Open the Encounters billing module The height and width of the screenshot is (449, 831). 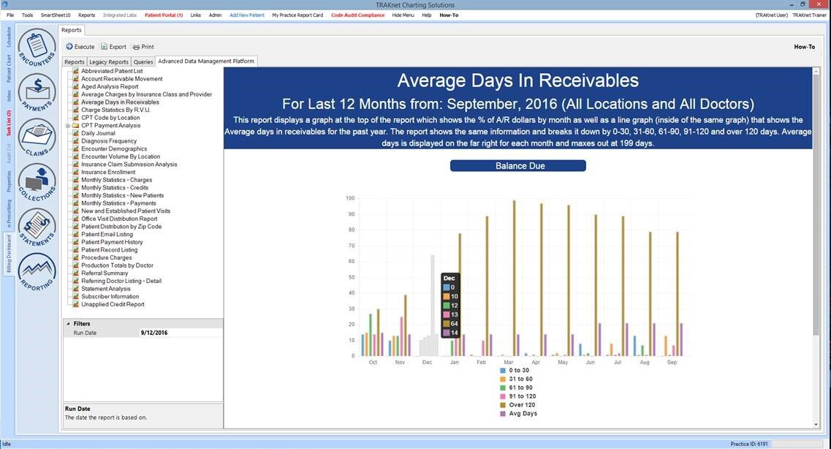point(37,47)
